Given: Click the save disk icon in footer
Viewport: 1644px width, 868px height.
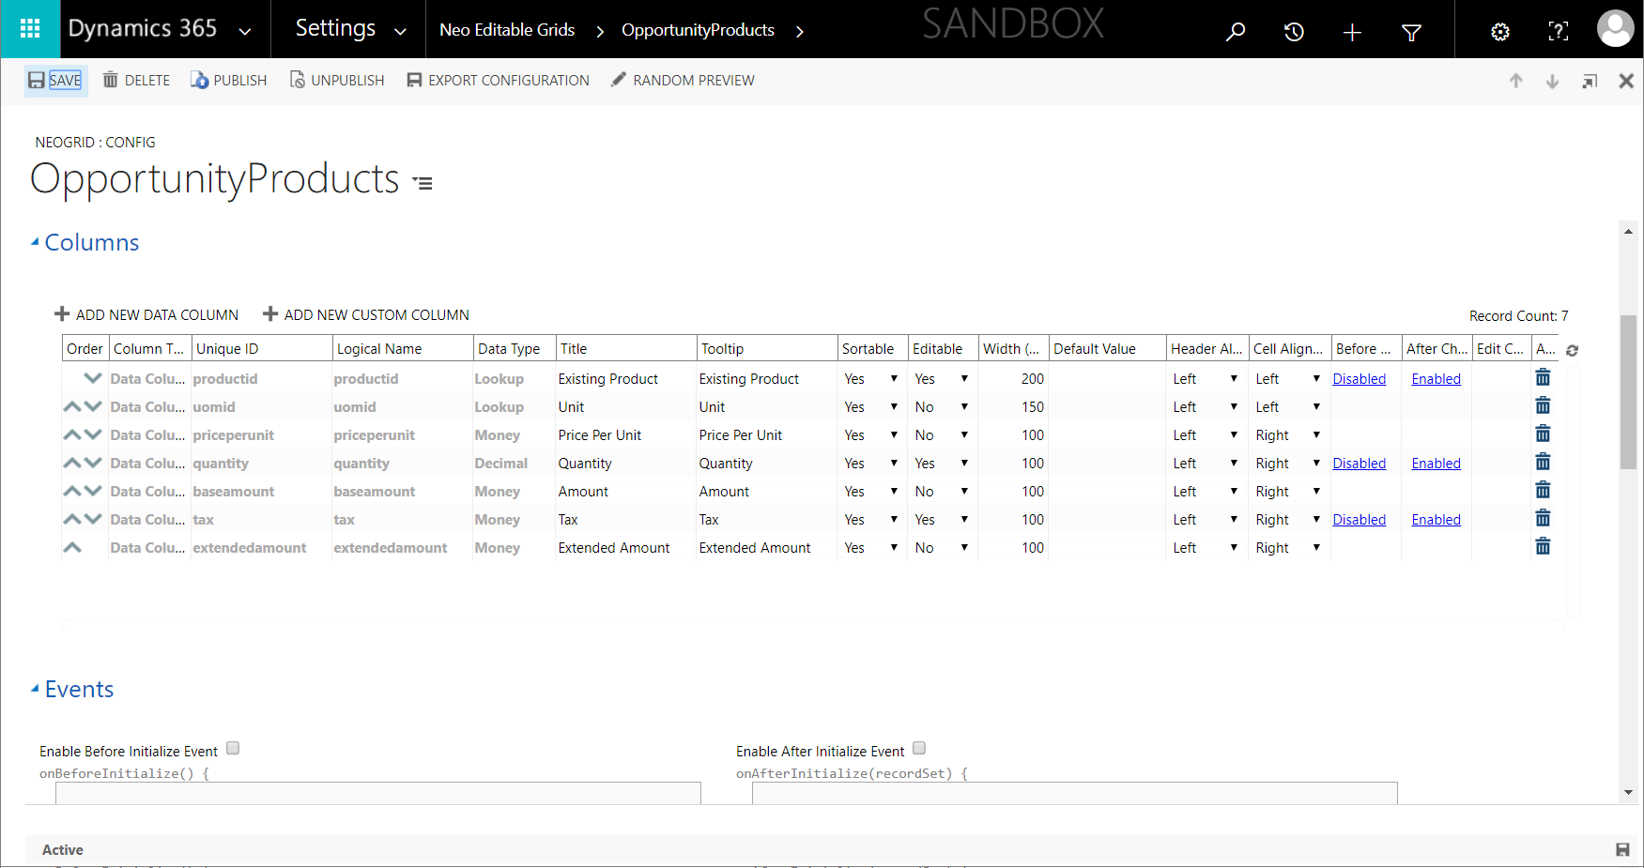Looking at the screenshot, I should point(1622,849).
